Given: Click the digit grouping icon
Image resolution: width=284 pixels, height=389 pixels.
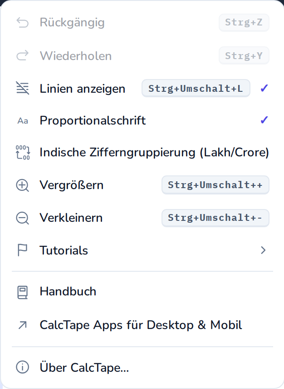Looking at the screenshot, I should (23, 152).
